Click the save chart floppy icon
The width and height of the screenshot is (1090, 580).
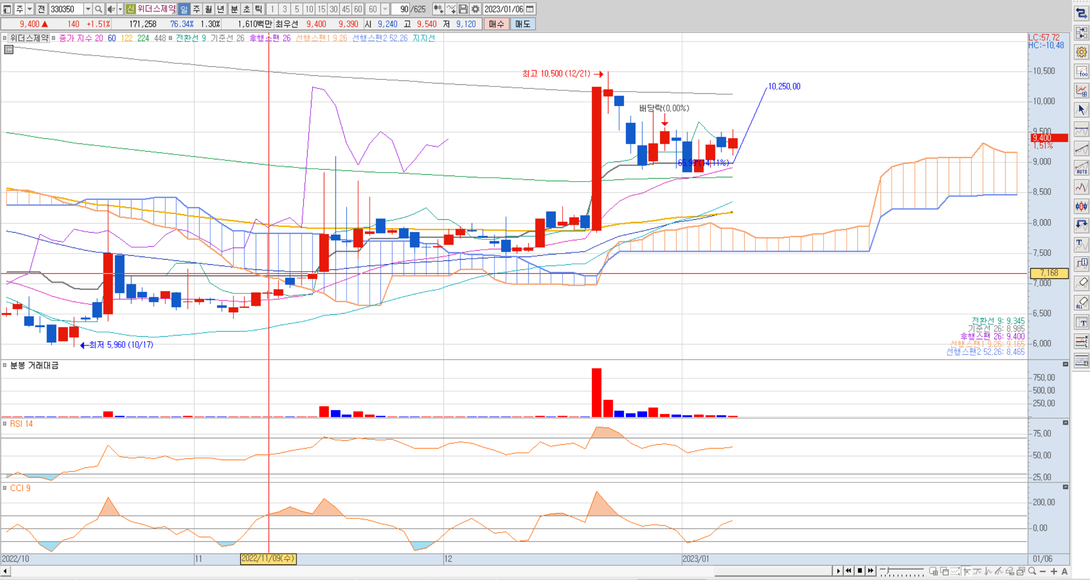[463, 9]
